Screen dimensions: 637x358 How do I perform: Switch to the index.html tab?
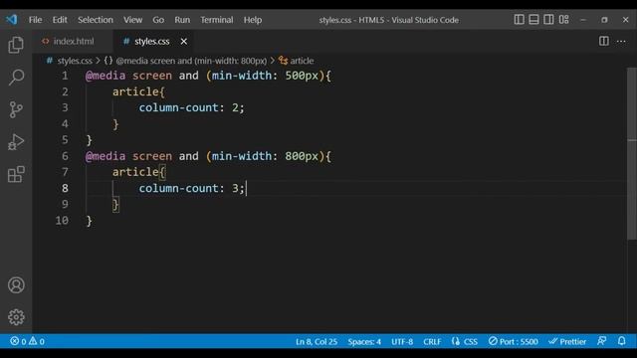tap(73, 42)
